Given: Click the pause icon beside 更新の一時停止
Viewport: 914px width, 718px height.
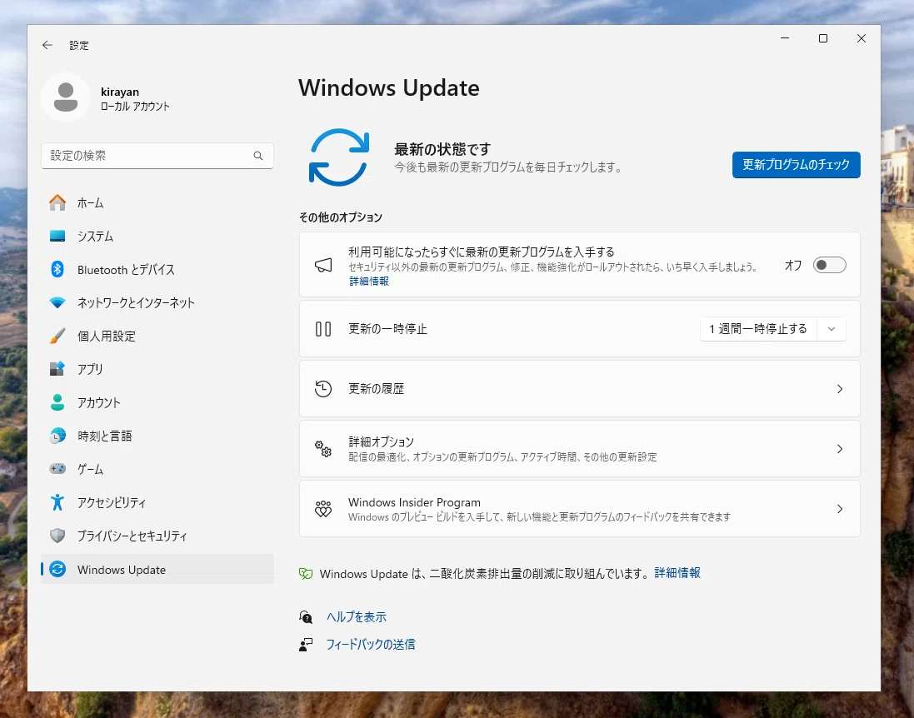Looking at the screenshot, I should 323,329.
